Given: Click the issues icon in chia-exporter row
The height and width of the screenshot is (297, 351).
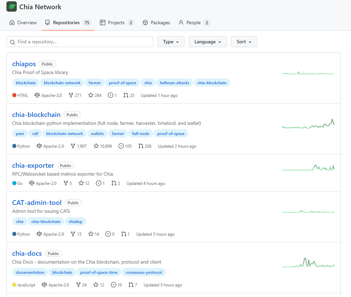Looking at the screenshot, I should click(x=99, y=183).
